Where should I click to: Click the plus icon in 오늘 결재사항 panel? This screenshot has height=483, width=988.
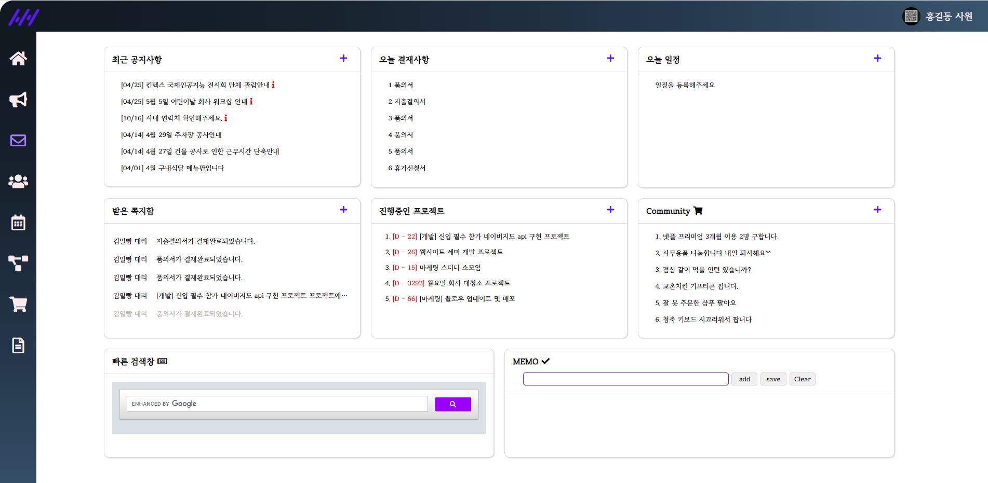pyautogui.click(x=610, y=59)
